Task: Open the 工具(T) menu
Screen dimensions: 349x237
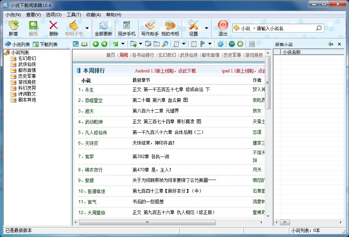Action: (74, 15)
